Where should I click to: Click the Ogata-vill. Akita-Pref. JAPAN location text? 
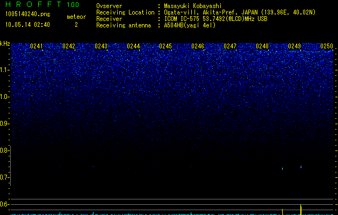click(240, 12)
